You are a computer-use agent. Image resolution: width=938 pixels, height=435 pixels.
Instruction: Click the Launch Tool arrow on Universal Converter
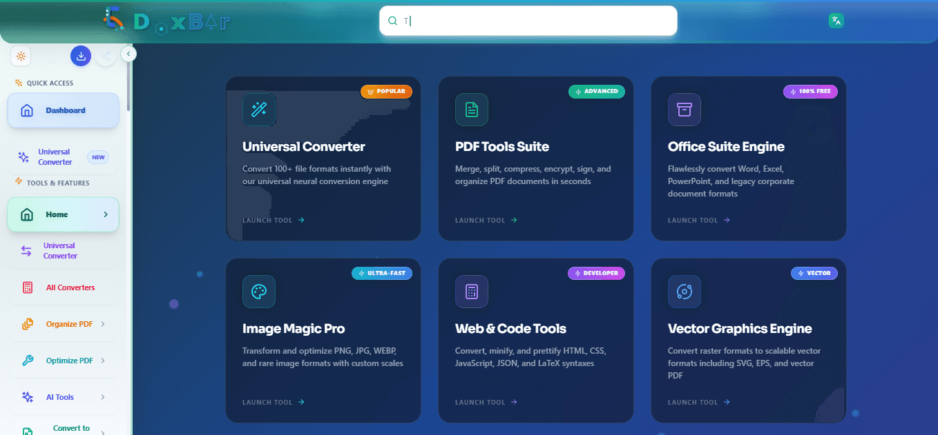[x=301, y=221]
